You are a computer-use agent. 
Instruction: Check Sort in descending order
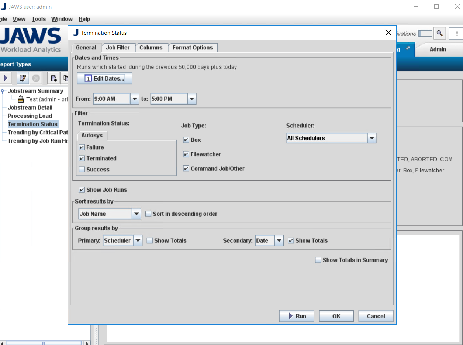pyautogui.click(x=148, y=214)
